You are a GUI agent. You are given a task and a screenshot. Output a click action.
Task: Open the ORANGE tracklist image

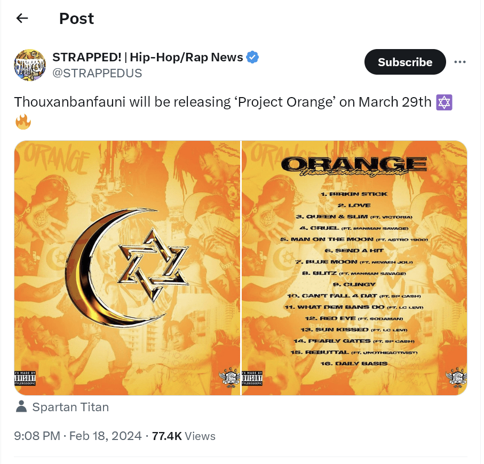354,267
